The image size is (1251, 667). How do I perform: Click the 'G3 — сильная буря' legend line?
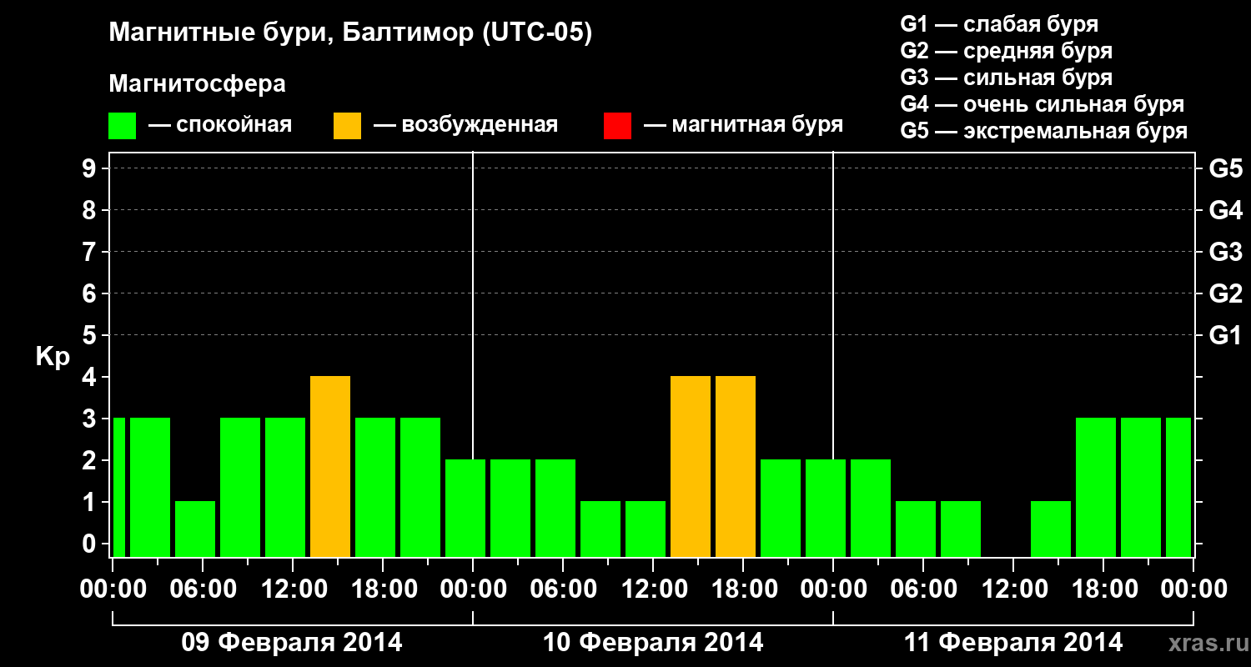[x=1007, y=78]
